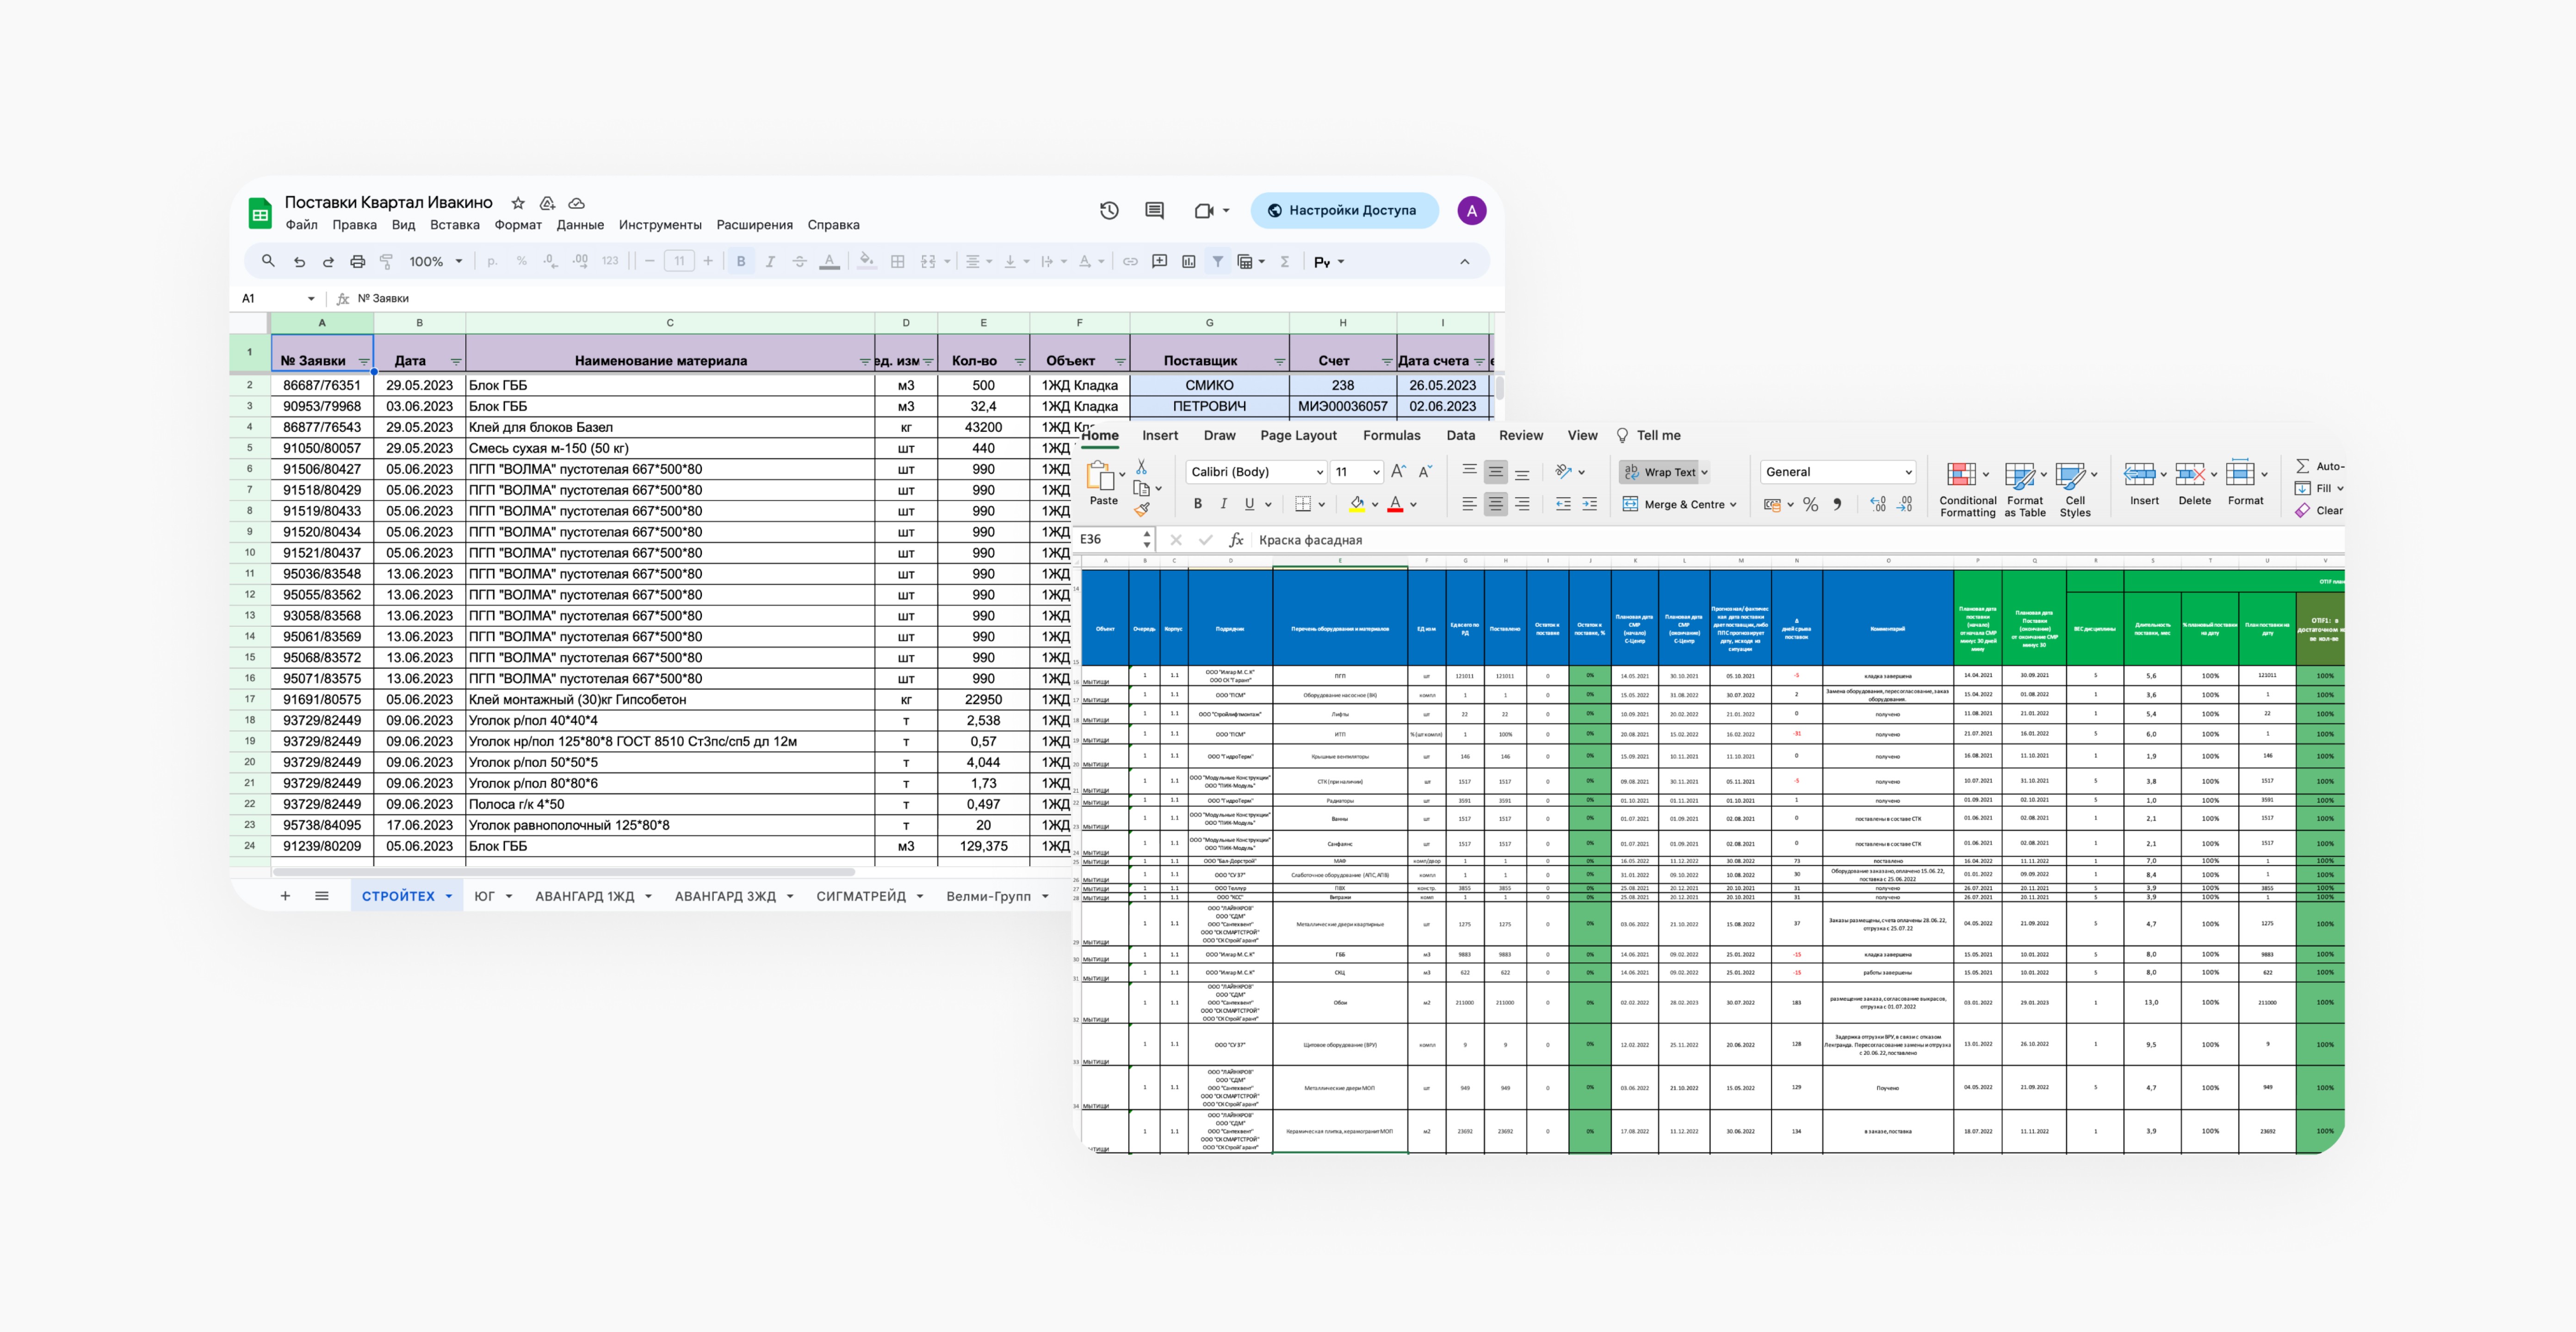Click the print icon in Sheets toolbar
Screen dimensions: 2576x1332
point(357,262)
